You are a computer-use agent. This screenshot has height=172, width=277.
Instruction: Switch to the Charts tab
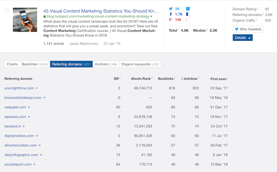[x=12, y=64]
